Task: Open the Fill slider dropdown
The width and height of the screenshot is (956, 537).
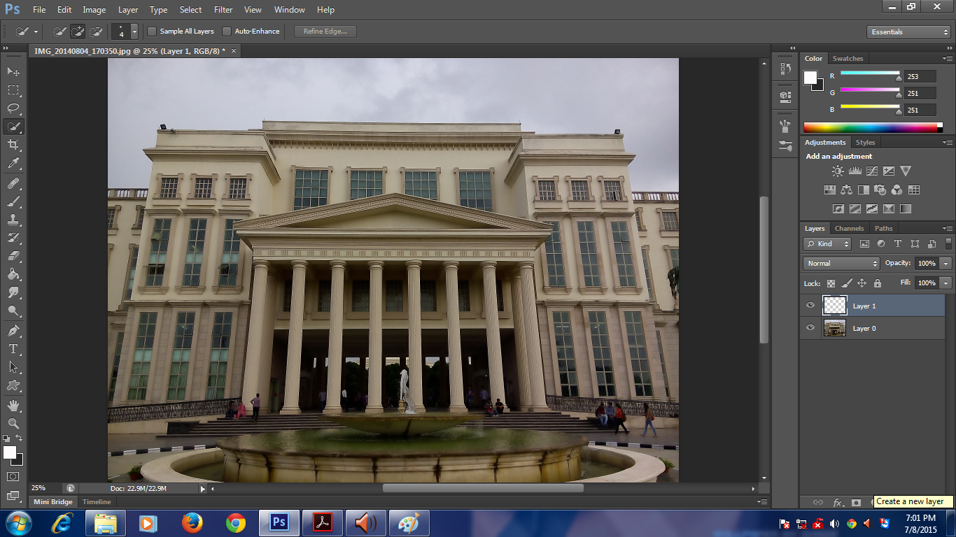Action: coord(946,283)
